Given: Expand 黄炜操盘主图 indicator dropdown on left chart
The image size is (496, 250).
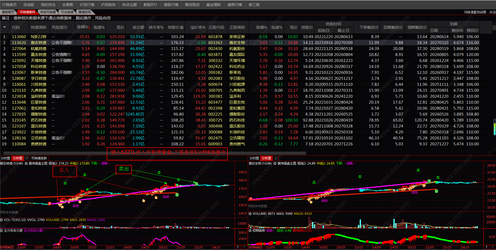Looking at the screenshot, I should pos(26,163).
